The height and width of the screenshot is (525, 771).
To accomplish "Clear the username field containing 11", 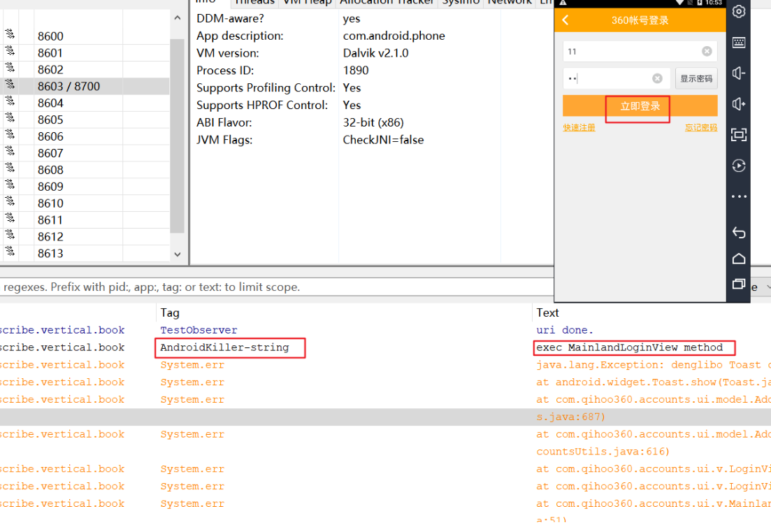I will point(707,51).
